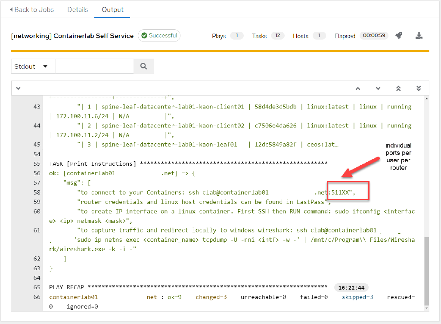
Task: Download the job output with the download icon
Action: coord(419,36)
